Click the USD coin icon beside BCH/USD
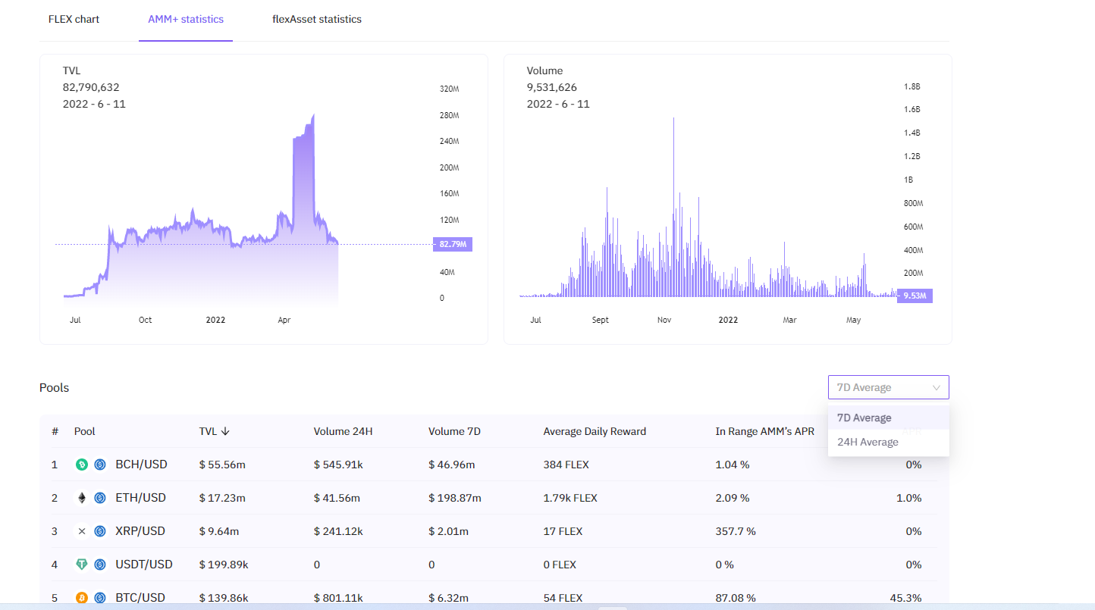Image resolution: width=1095 pixels, height=610 pixels. 100,465
